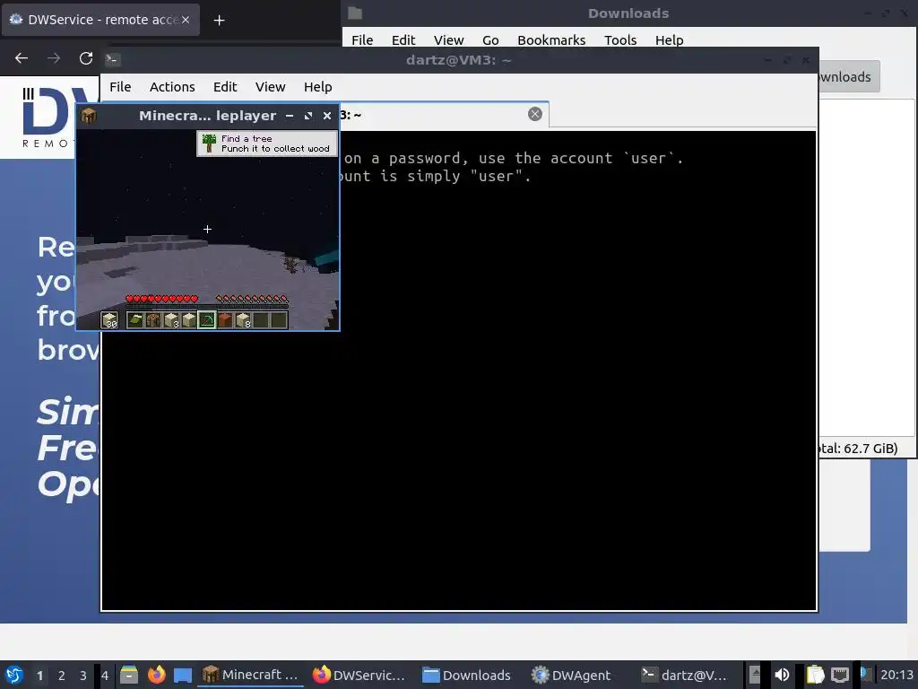Launch Firefox from taskbar quick launch
The image size is (918, 689).
click(x=156, y=675)
